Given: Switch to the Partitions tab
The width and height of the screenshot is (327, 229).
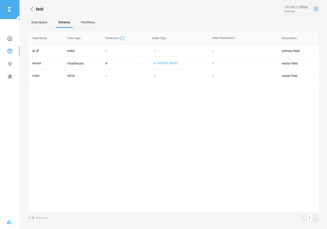Looking at the screenshot, I should 88,22.
